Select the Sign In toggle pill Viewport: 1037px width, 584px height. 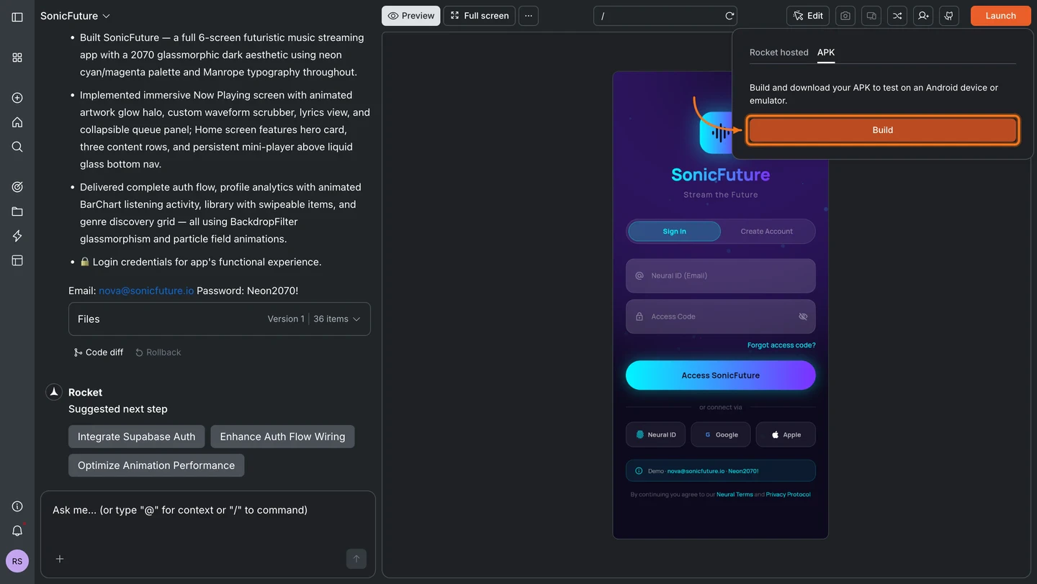coord(674,231)
